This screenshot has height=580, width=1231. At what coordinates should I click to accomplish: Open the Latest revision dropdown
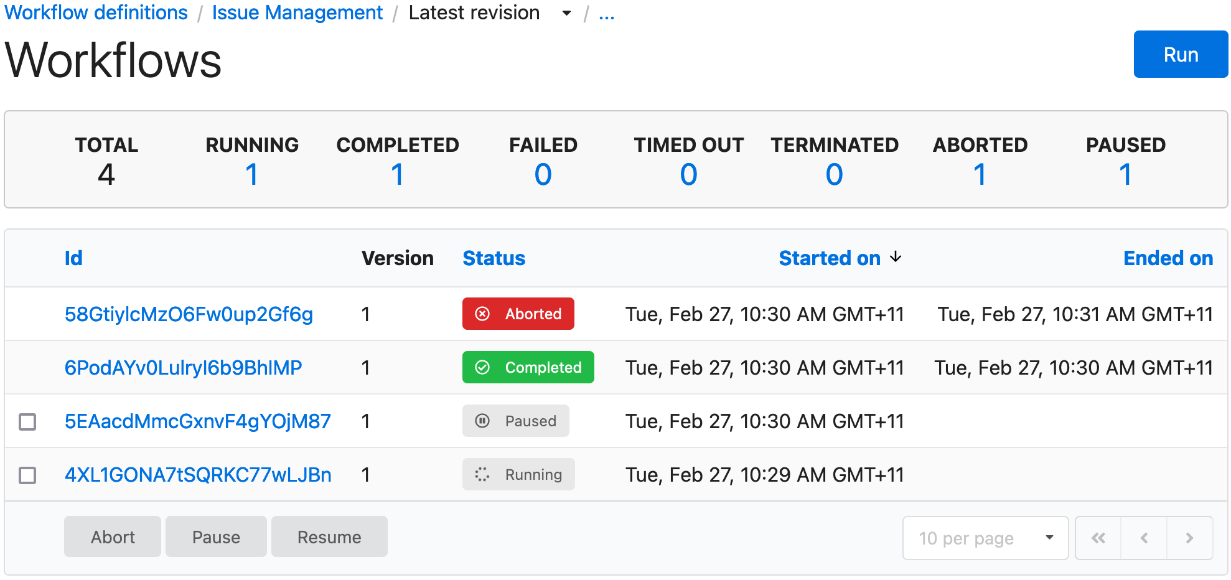point(566,13)
